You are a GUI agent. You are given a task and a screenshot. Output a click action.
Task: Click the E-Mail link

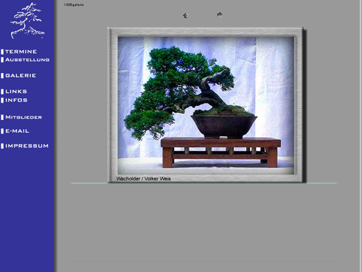(x=17, y=131)
